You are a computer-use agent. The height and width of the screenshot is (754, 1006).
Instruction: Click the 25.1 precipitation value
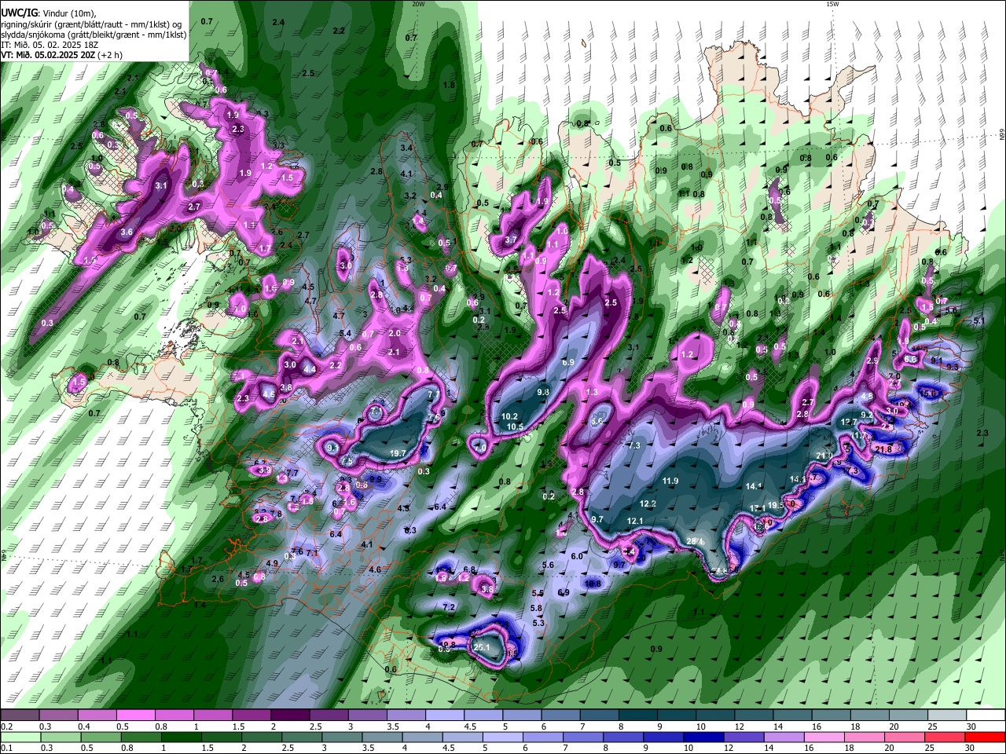coord(482,647)
